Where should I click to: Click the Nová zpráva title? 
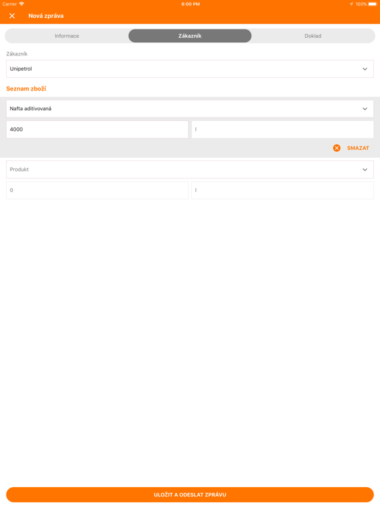point(46,16)
